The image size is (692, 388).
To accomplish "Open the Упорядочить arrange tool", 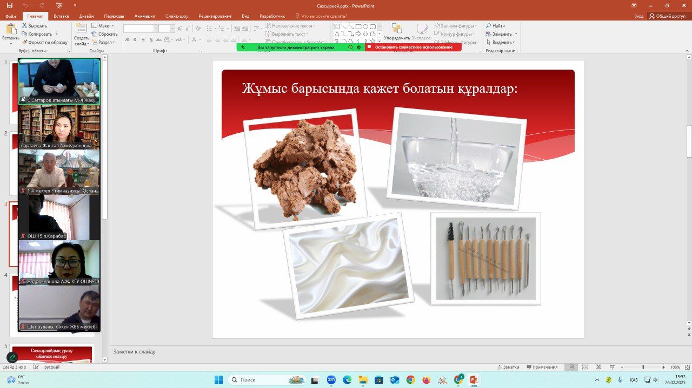I will click(397, 31).
